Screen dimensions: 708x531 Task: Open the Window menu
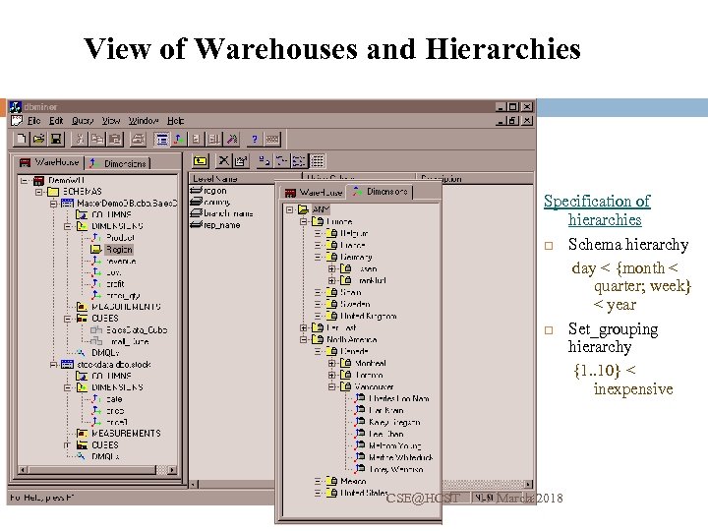coord(144,121)
